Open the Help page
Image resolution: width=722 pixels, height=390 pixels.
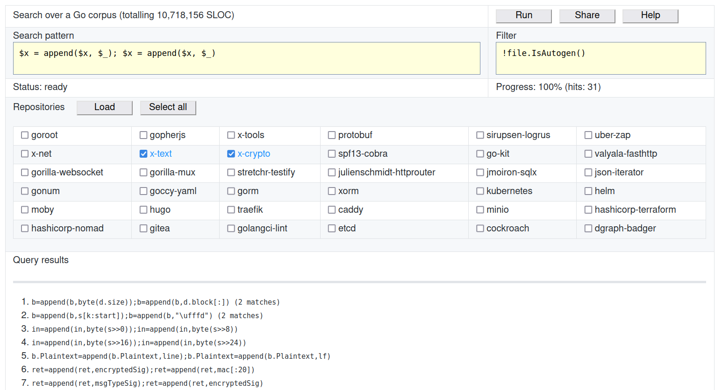point(650,15)
